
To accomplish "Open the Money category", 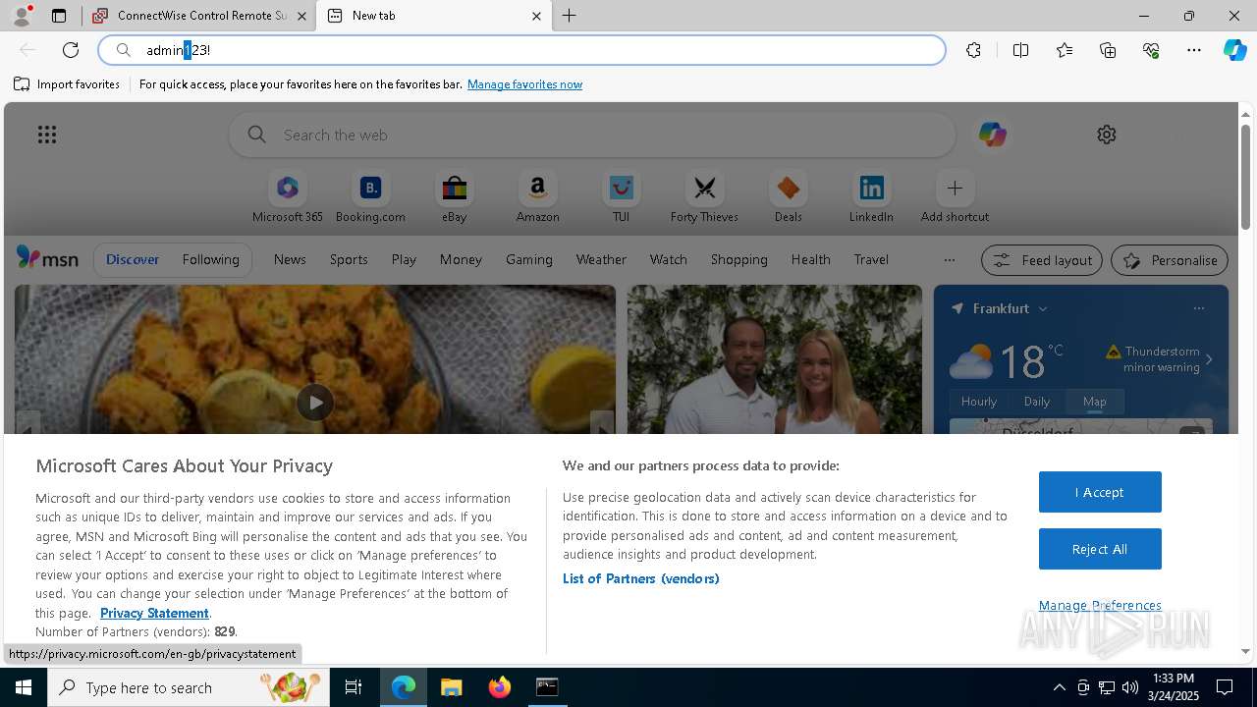I will (x=461, y=259).
